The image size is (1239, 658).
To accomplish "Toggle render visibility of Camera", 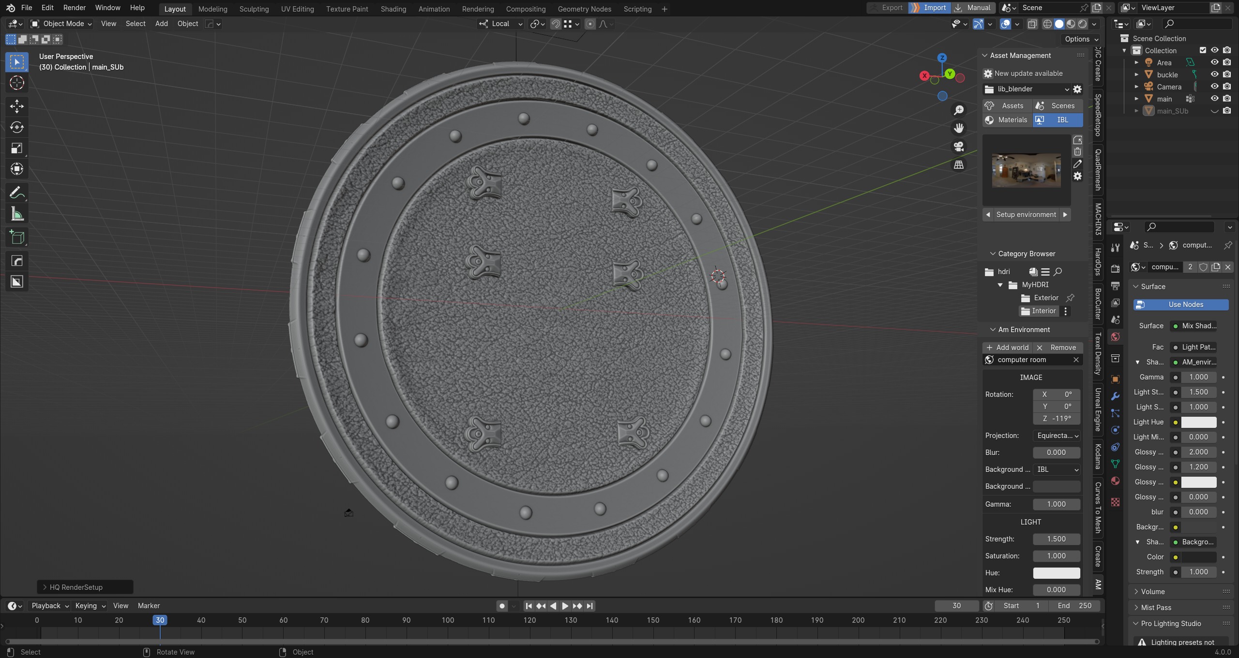I will click(x=1227, y=87).
